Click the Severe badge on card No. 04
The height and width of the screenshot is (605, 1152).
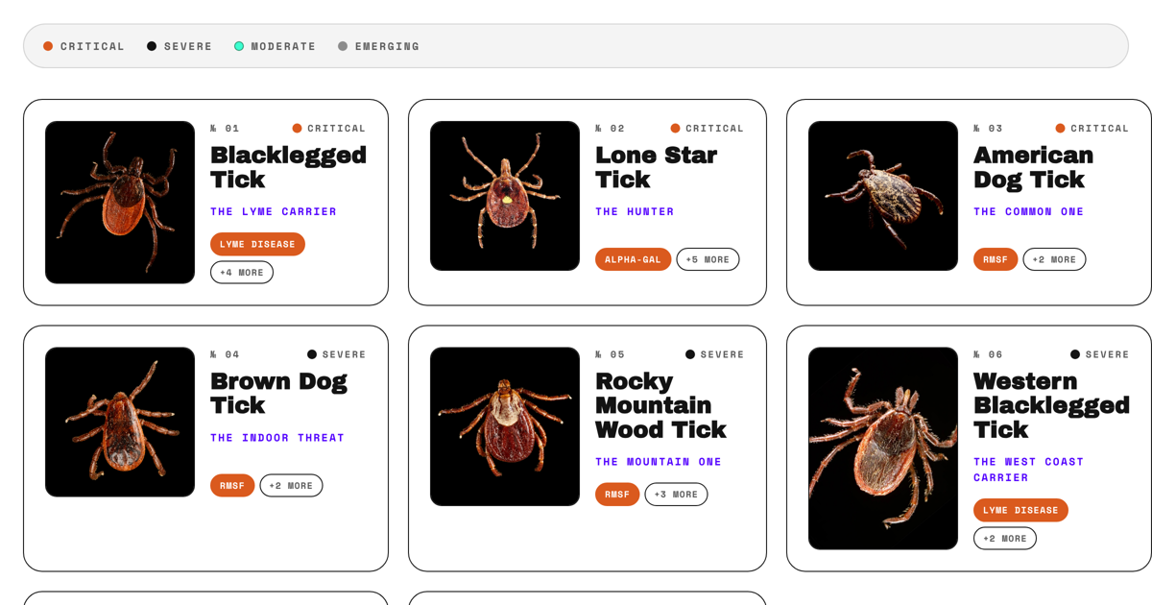[x=337, y=354]
